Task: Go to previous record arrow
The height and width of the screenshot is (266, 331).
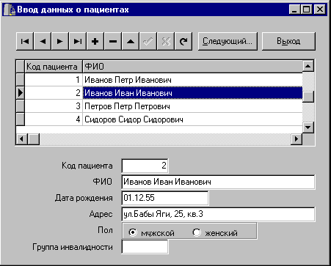Action: [43, 41]
